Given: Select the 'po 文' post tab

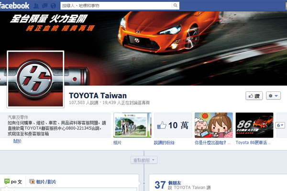Looking at the screenshot, I should (13, 181).
